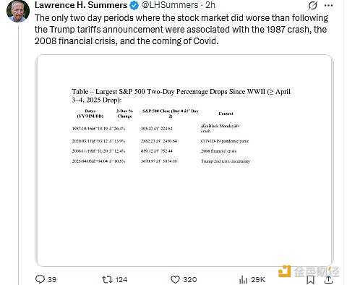
Task: Click the reply speech bubble icon
Action: (x=40, y=279)
